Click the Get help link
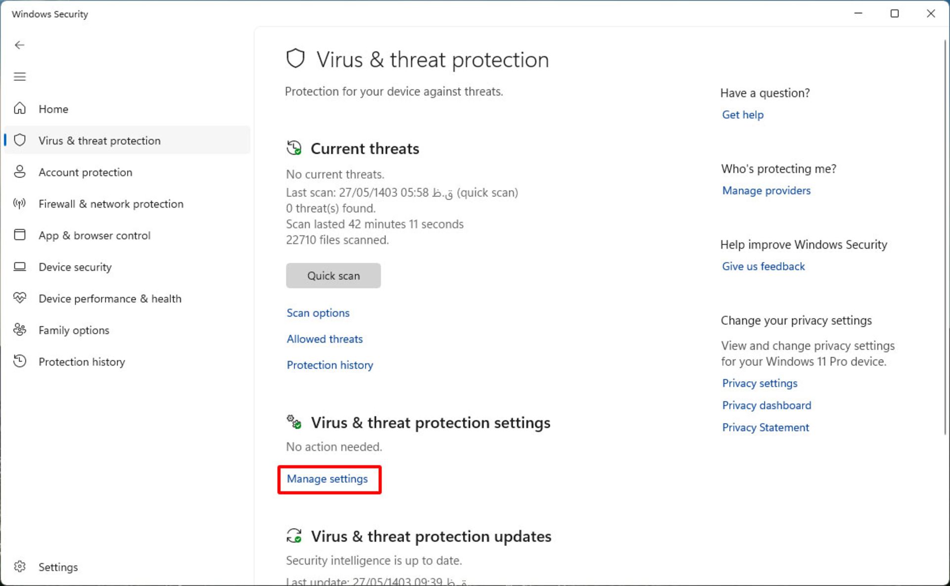The height and width of the screenshot is (586, 950). pyautogui.click(x=742, y=115)
